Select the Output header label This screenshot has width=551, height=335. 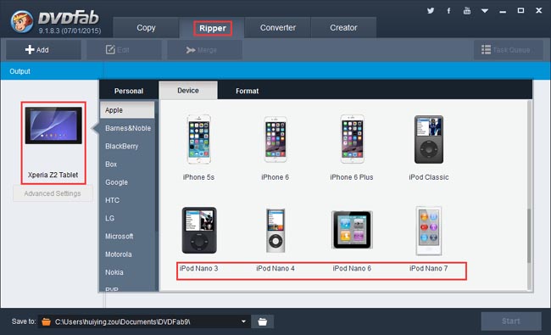19,71
